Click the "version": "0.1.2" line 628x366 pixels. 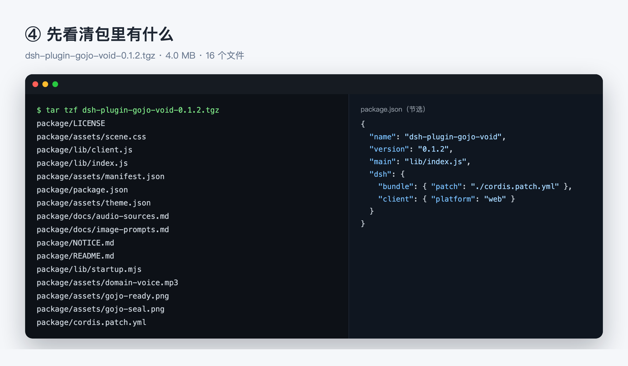411,149
